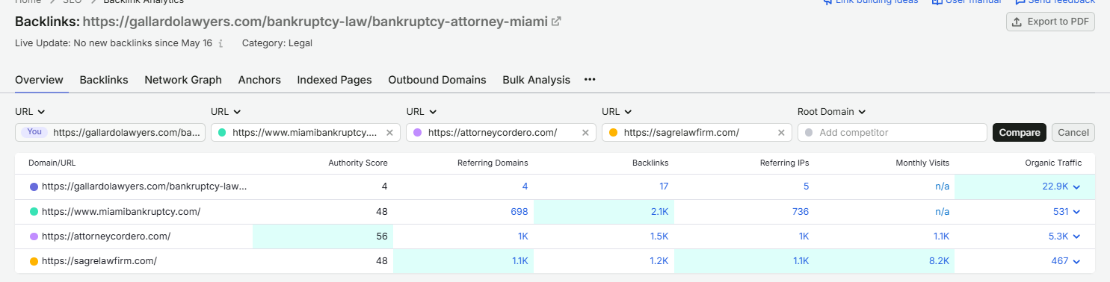Click the Export to PDF button

tap(1050, 22)
